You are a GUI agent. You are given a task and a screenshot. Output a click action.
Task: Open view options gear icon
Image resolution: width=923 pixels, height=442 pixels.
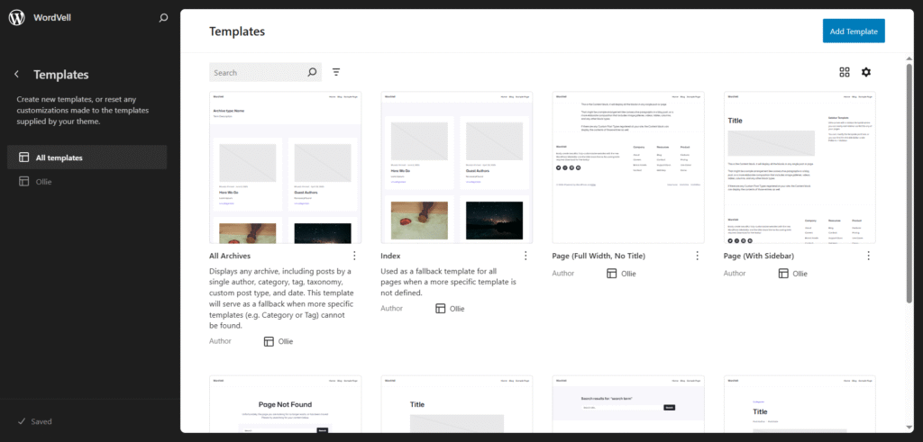(x=866, y=72)
